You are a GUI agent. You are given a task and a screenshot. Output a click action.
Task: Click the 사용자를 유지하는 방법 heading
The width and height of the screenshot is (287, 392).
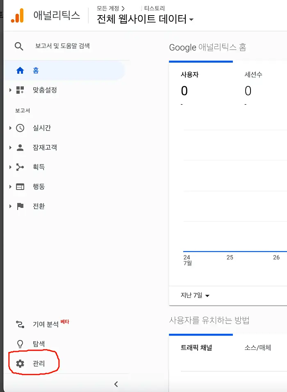(x=209, y=320)
